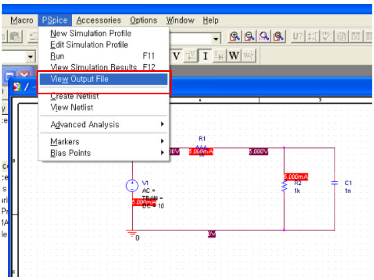Click the Create Netlist toolbar icon

[341, 37]
